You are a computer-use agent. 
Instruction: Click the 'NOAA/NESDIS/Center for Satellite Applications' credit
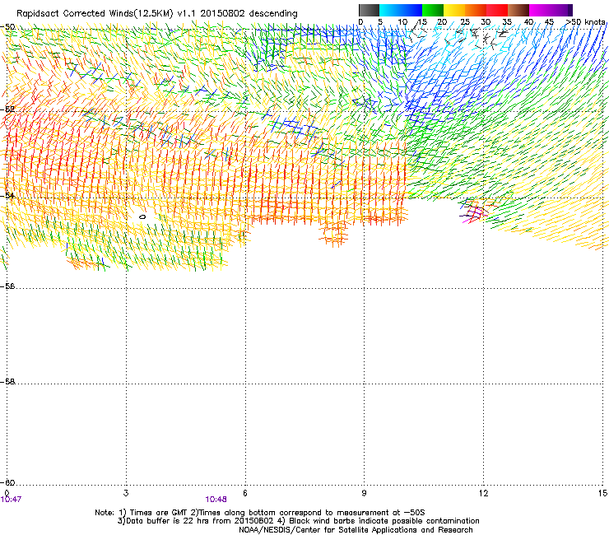pos(328,530)
